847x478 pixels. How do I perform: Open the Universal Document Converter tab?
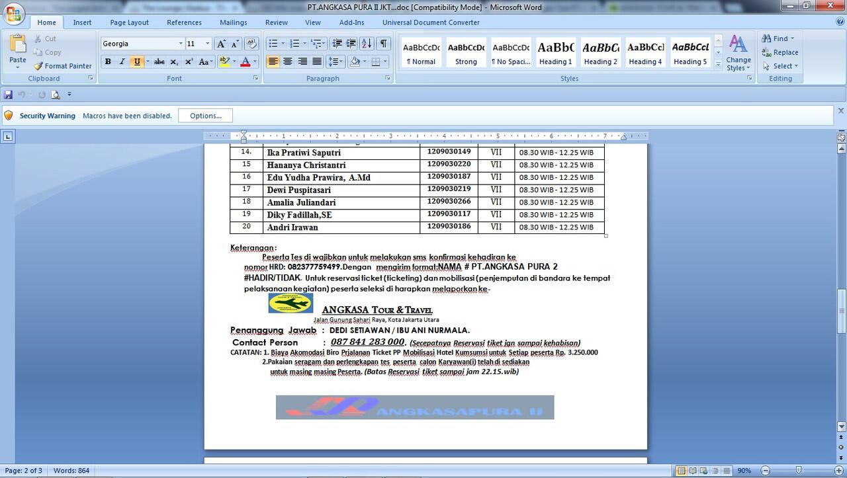click(x=431, y=22)
